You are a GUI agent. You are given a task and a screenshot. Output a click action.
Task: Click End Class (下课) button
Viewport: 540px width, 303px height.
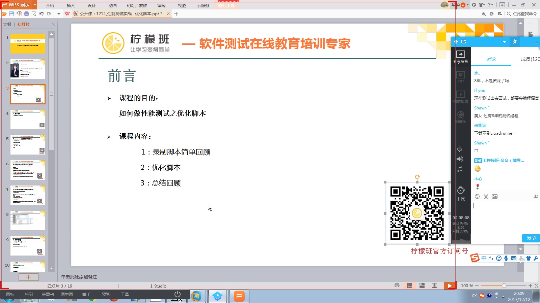coord(461,194)
